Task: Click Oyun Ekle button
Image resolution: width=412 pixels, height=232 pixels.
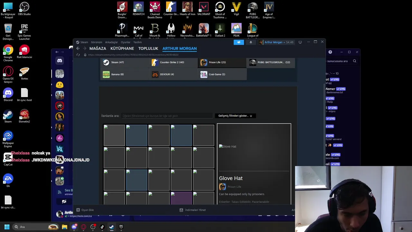Action: pyautogui.click(x=85, y=210)
